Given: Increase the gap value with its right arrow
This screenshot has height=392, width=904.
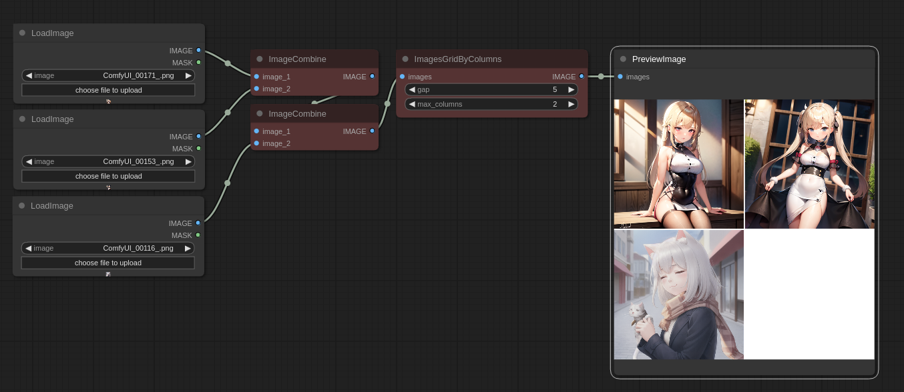Looking at the screenshot, I should click(x=571, y=89).
